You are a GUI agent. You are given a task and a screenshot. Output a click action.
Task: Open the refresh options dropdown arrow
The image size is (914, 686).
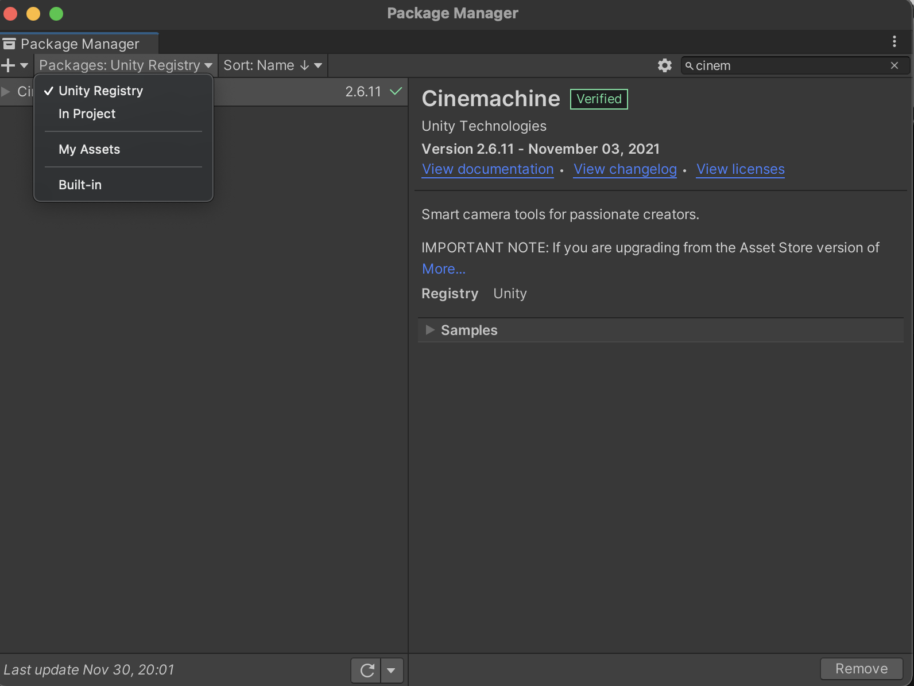click(392, 670)
